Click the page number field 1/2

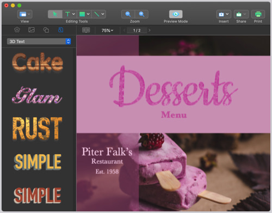[137, 31]
